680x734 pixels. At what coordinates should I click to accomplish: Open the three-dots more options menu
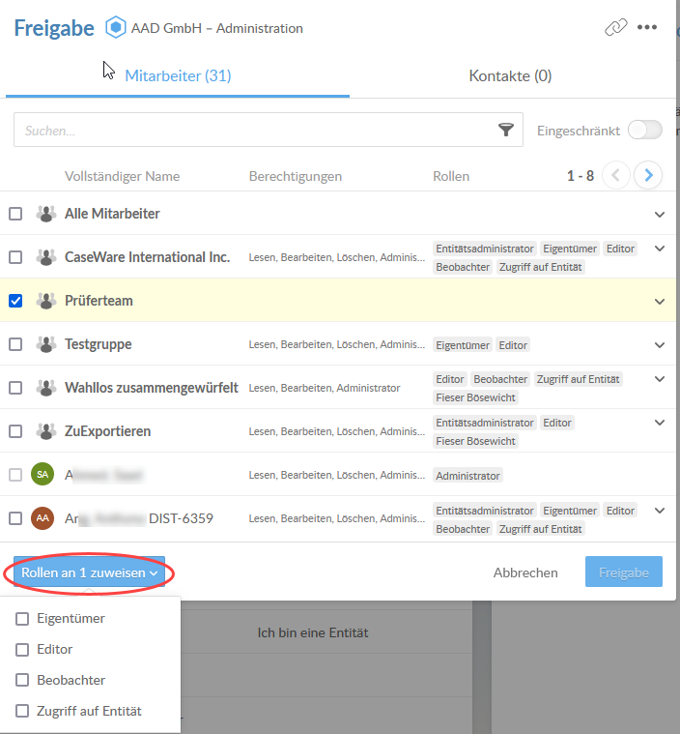click(x=647, y=27)
